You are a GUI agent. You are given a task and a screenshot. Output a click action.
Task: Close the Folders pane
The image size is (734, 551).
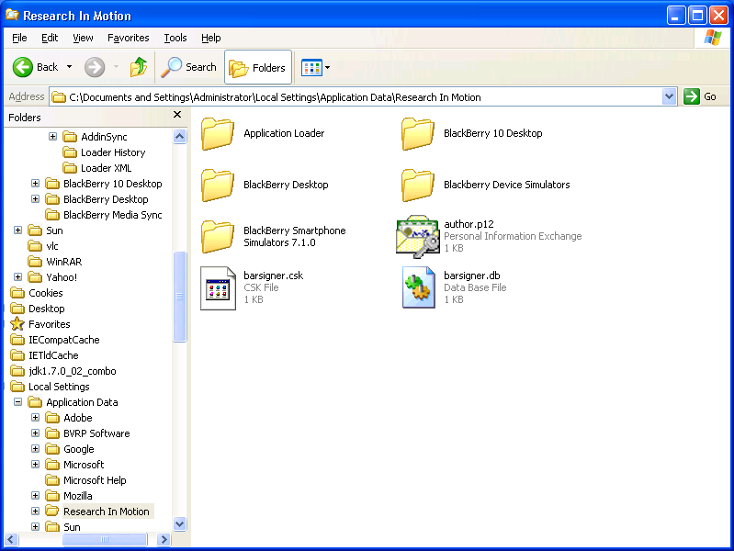point(177,115)
